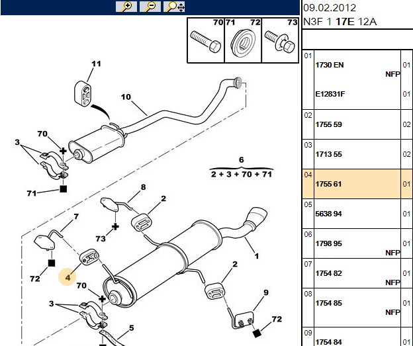
Task: Select part row 05 with number 5638 94
Action: coord(357,214)
